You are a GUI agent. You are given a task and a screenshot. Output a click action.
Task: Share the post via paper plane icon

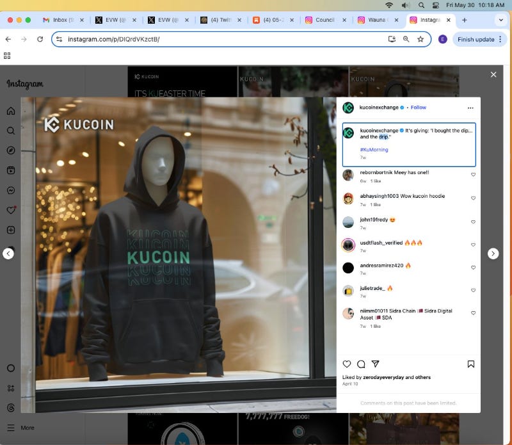pos(376,364)
